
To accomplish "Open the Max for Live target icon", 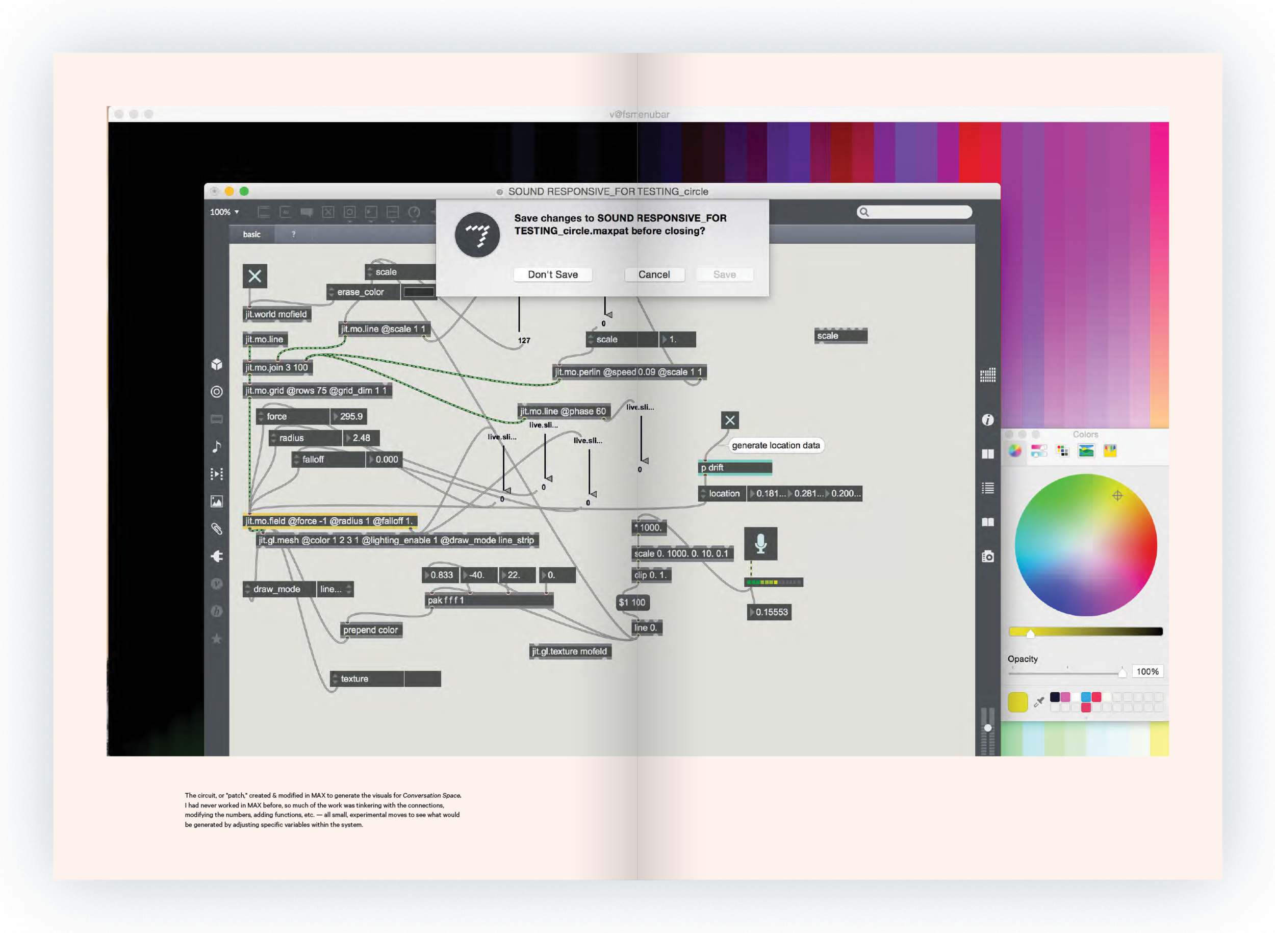I will point(217,391).
